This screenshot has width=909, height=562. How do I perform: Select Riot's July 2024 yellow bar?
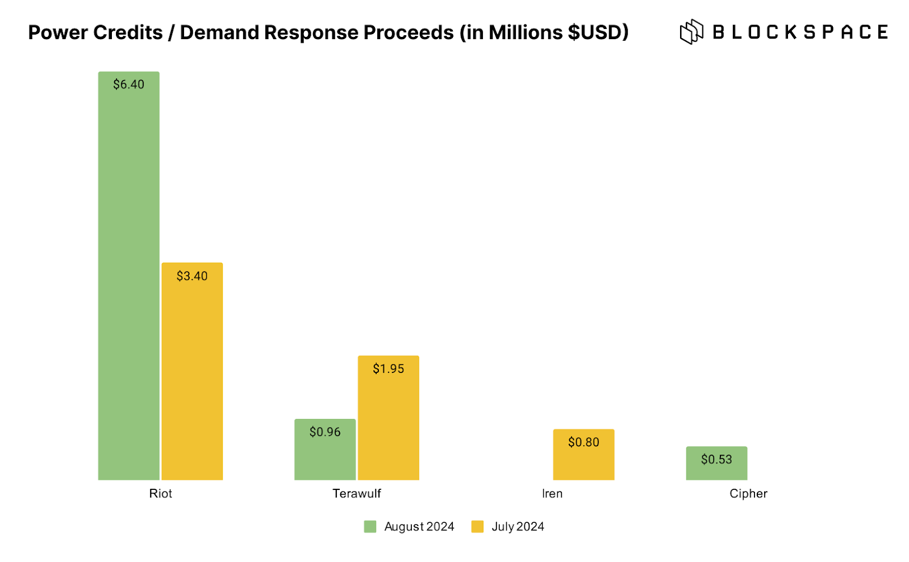[192, 371]
